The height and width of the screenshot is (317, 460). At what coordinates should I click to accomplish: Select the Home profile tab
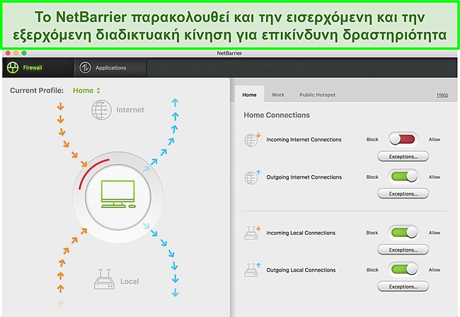click(249, 95)
